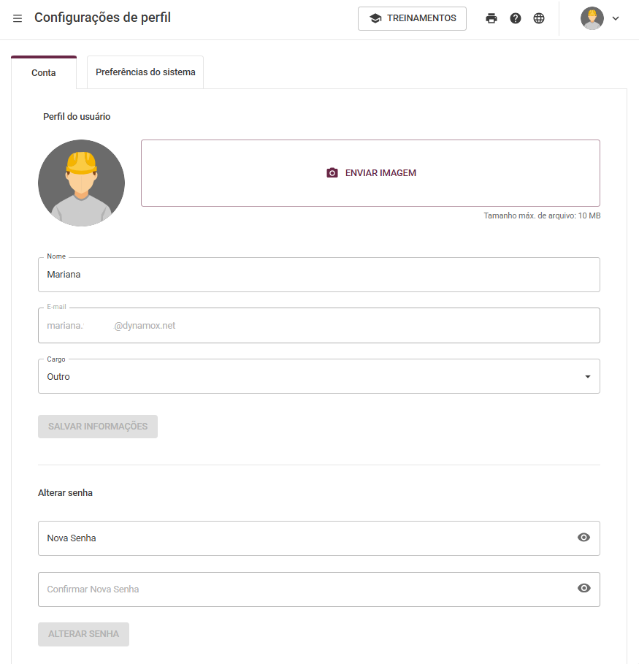Click the ALTERAR SENHA button
The height and width of the screenshot is (664, 639).
pos(83,634)
